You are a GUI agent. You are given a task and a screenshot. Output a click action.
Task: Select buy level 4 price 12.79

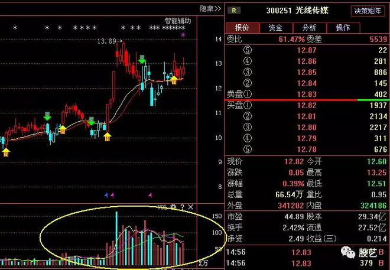307,138
